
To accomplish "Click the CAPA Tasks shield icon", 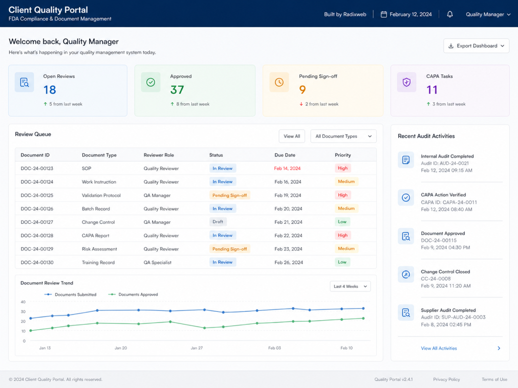I will click(406, 82).
